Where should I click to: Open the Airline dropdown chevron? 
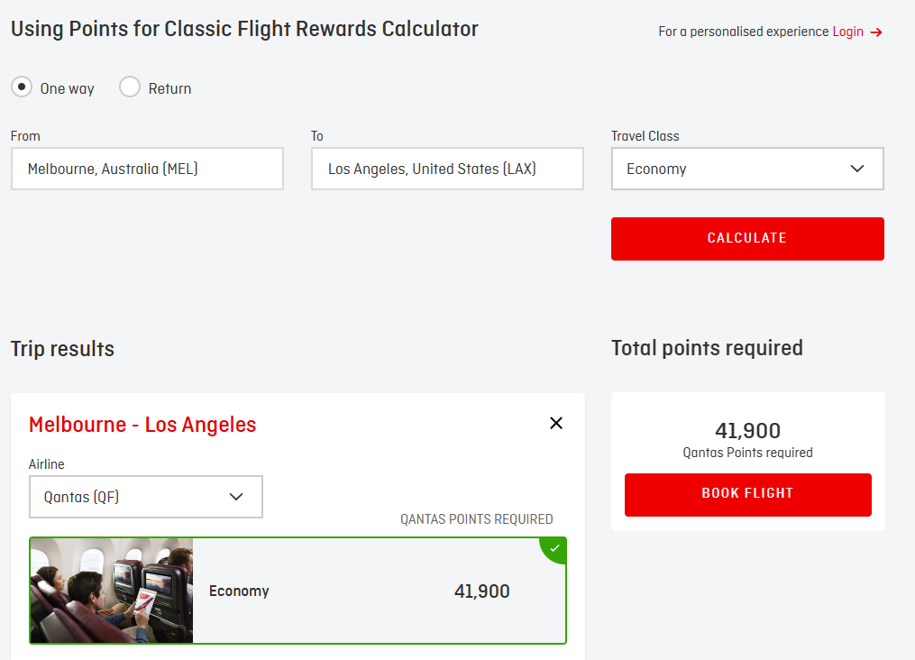(237, 497)
